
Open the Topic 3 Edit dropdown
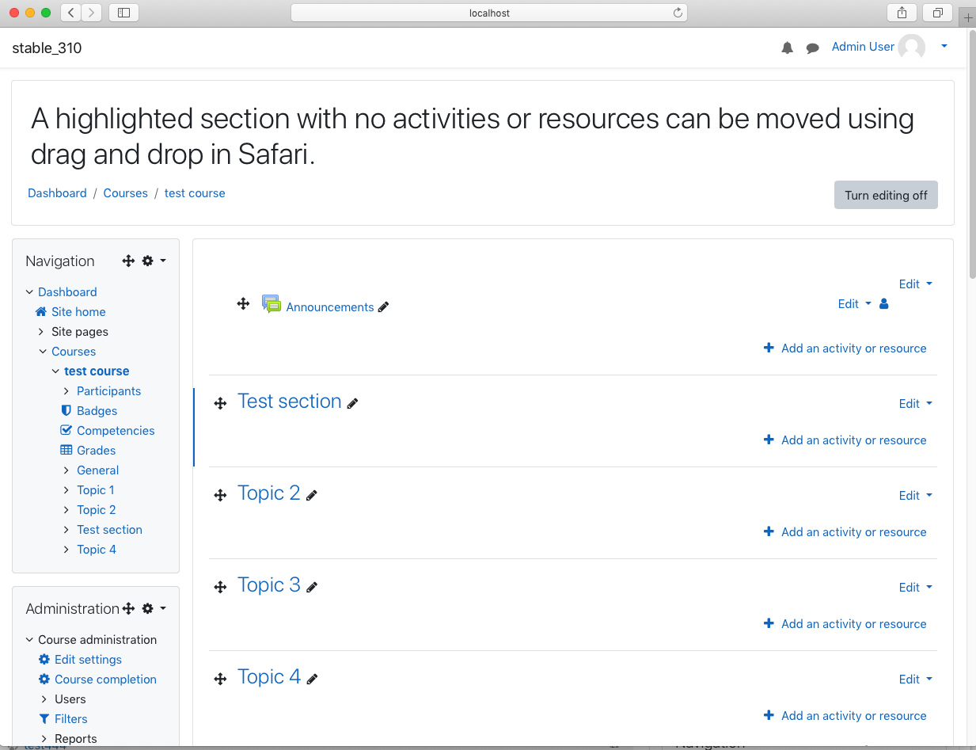tap(916, 587)
